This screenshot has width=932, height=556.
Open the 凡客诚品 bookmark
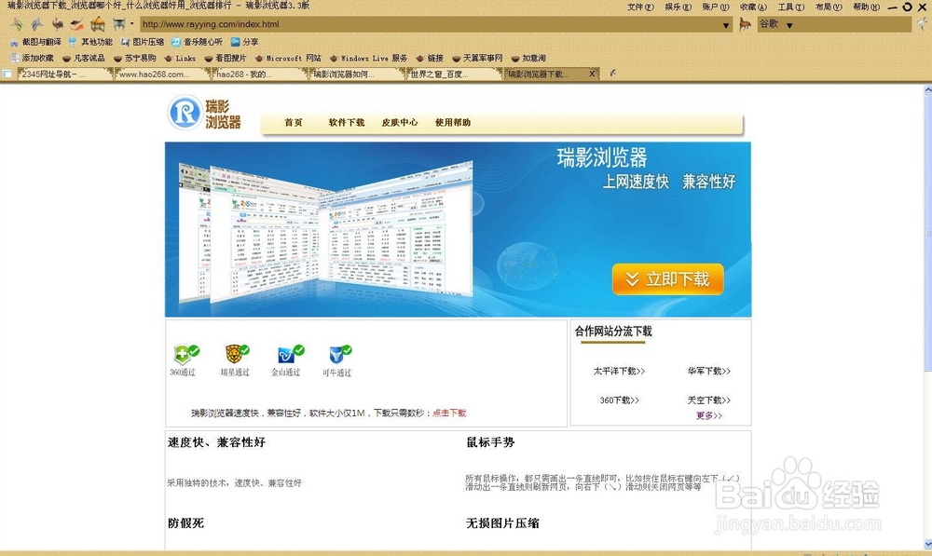click(x=83, y=58)
